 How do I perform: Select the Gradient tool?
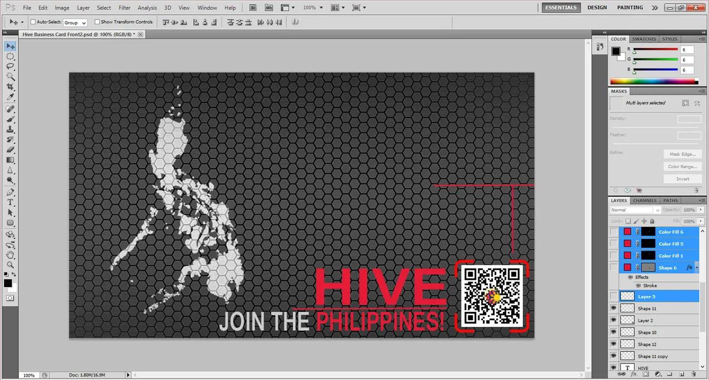[10, 160]
